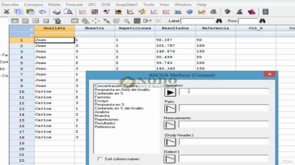Viewport: 295px width, 165px height.
Task: Click the Print icon
Action: point(56,12)
